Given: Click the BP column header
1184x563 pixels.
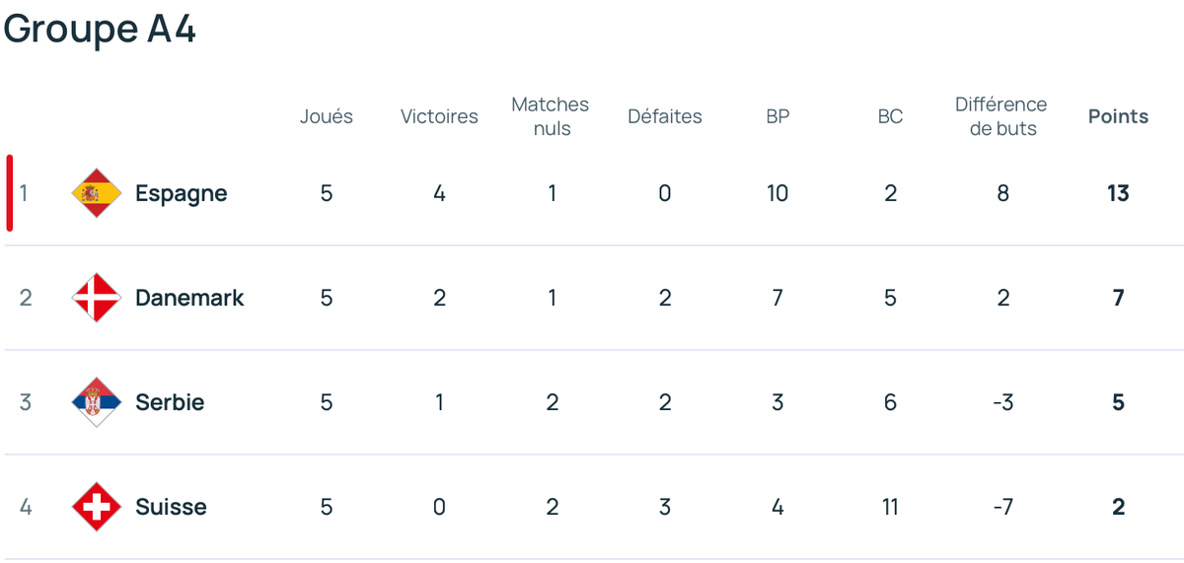Looking at the screenshot, I should point(777,116).
